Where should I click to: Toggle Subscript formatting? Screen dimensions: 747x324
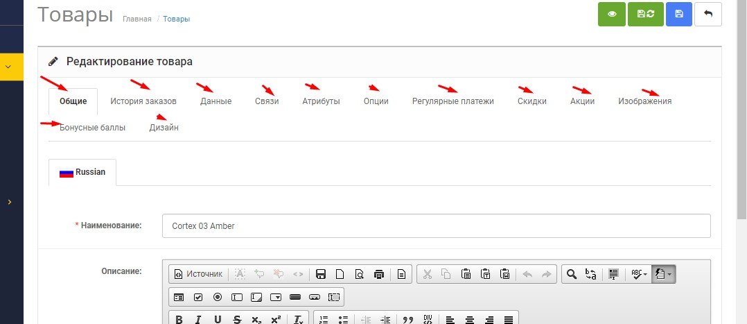tap(256, 319)
